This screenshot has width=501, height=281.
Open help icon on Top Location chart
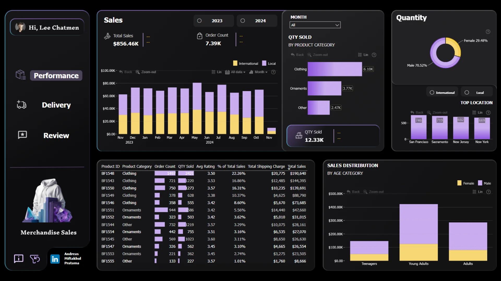coord(488,113)
